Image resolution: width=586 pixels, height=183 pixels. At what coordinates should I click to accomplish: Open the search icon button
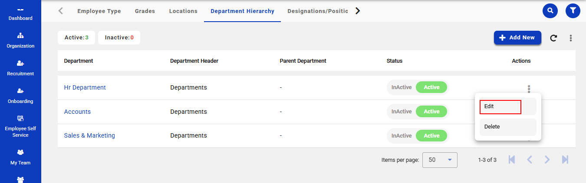(550, 11)
